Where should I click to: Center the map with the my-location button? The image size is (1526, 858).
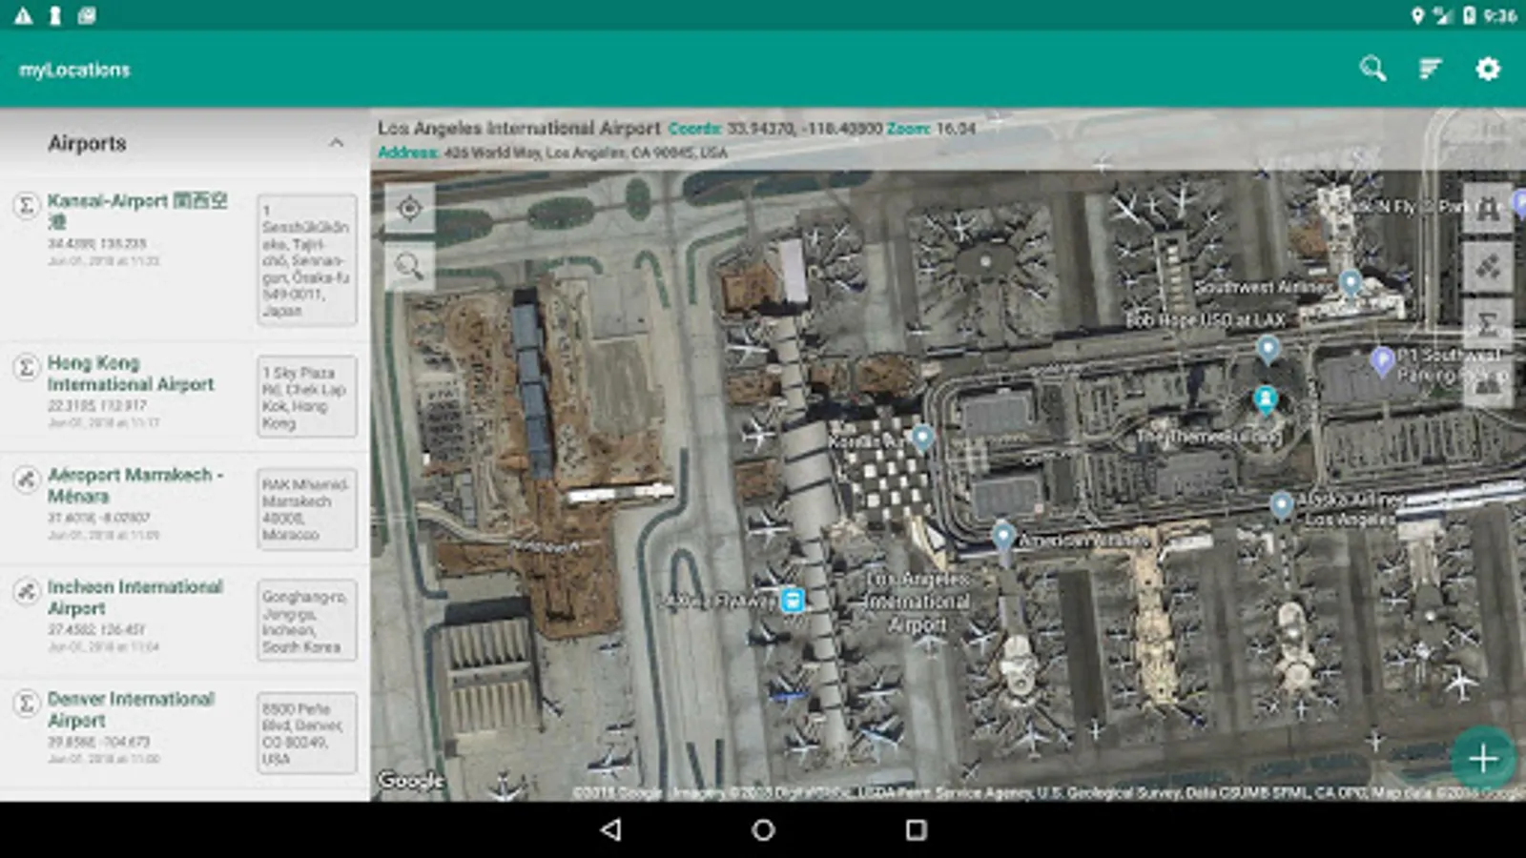click(x=410, y=208)
